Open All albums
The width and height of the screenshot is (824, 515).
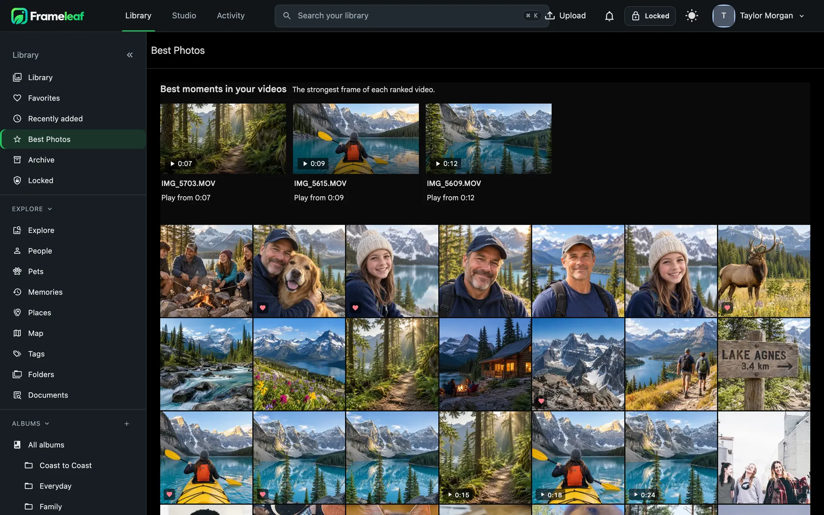coord(73,445)
